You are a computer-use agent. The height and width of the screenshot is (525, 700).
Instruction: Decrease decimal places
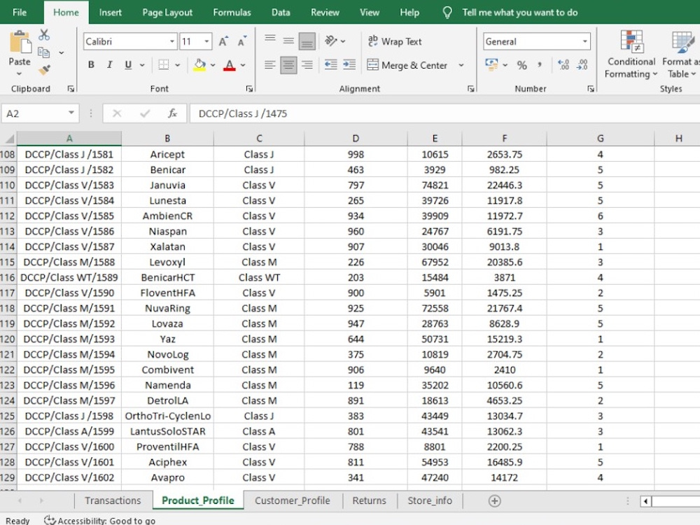tap(582, 65)
